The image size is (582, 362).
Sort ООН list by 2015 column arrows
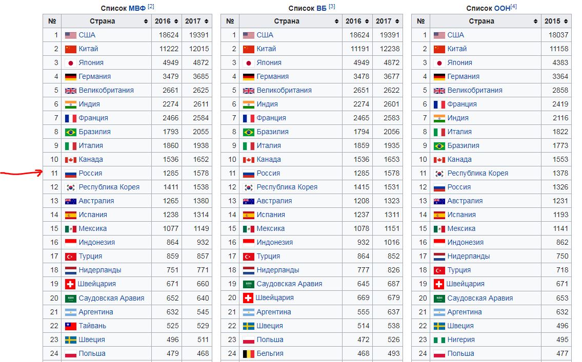(566, 22)
